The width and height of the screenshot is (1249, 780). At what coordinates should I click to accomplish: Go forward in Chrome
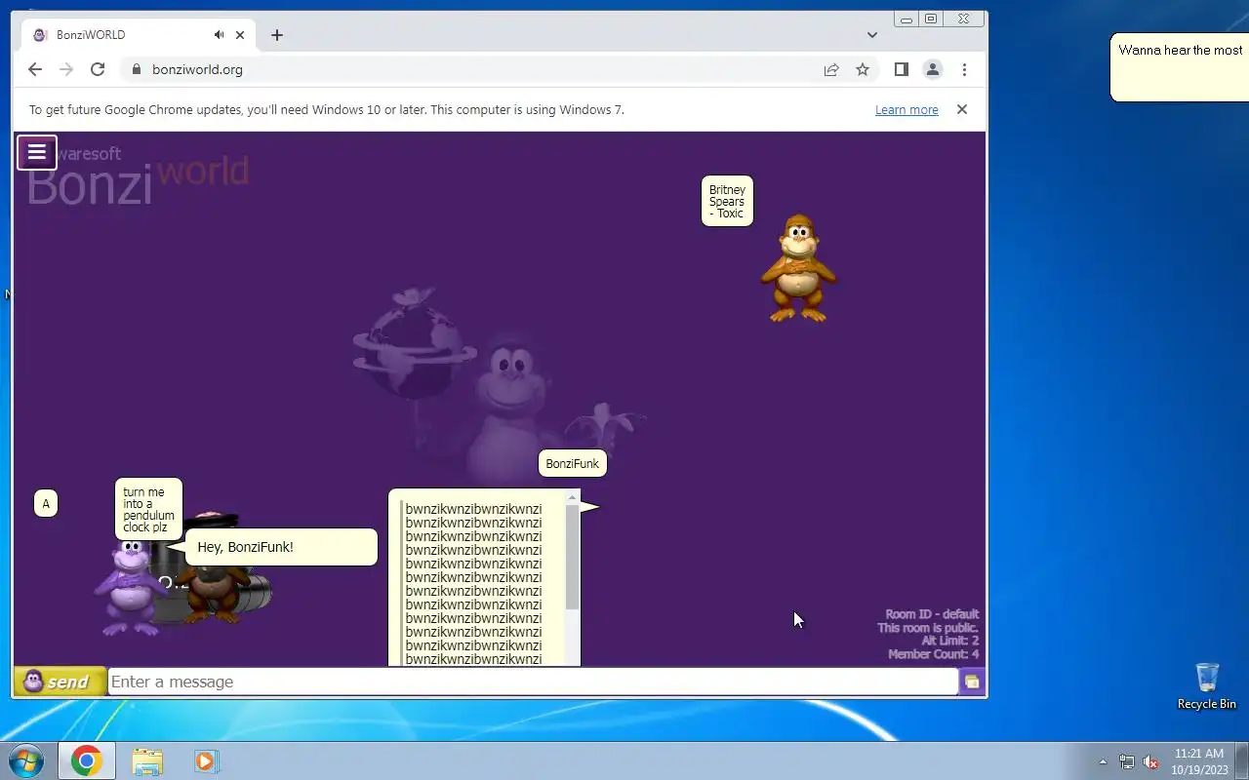tap(66, 69)
